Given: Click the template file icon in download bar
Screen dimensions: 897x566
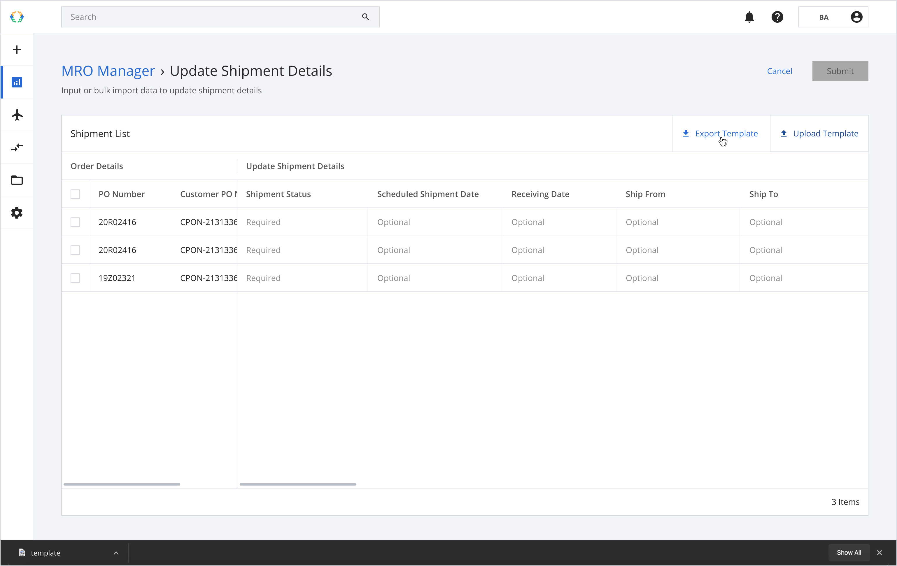Looking at the screenshot, I should [x=22, y=553].
